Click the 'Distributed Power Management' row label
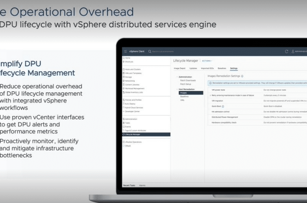The height and width of the screenshot is (203, 307). [x=225, y=117]
